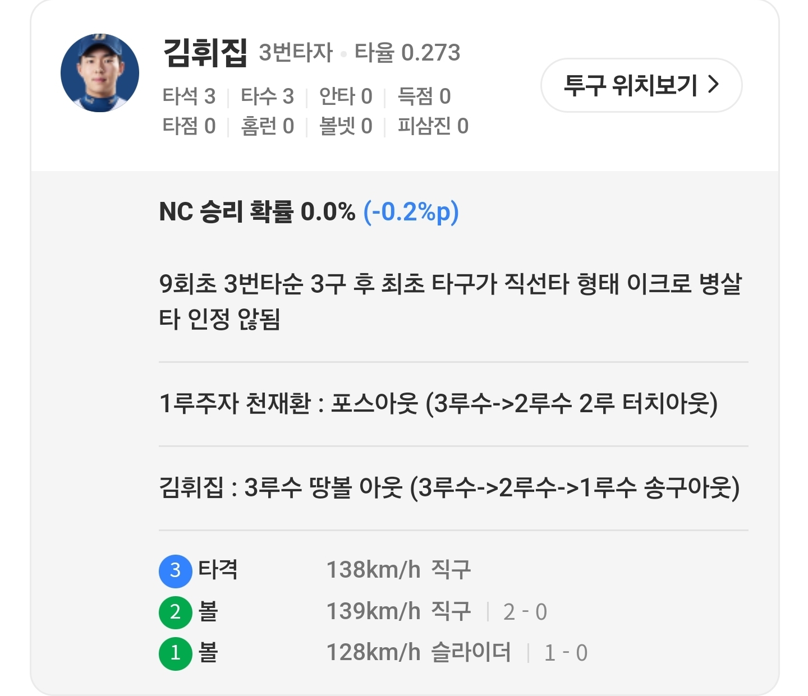Screen dimensions: 808x696
Task: Select the 2 - 0 ball count
Action: (525, 612)
